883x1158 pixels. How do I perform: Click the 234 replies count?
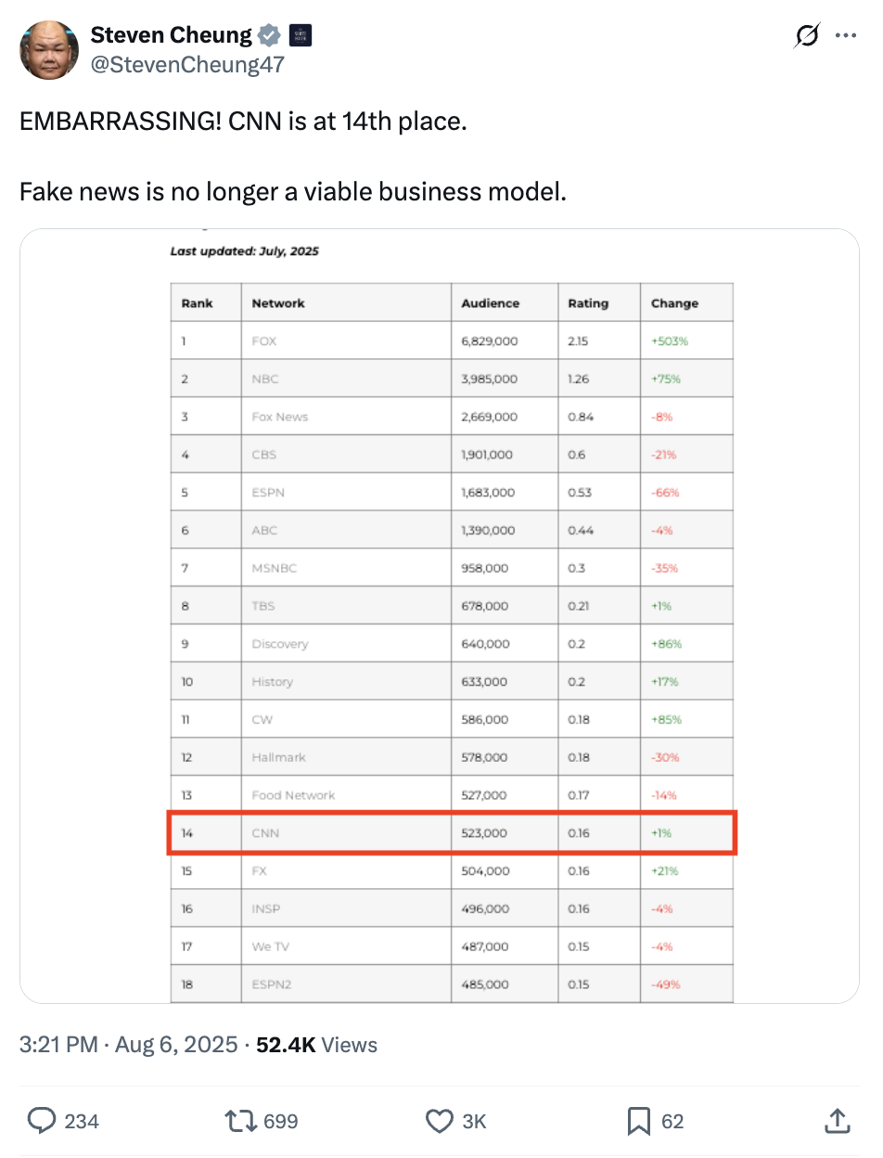click(x=82, y=1122)
